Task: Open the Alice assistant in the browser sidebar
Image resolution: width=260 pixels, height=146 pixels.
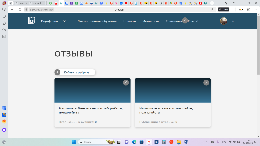Action: pos(4,130)
